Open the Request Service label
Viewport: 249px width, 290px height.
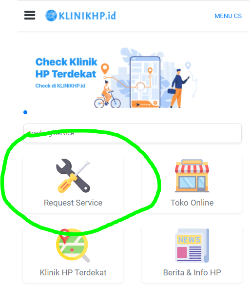point(73,203)
